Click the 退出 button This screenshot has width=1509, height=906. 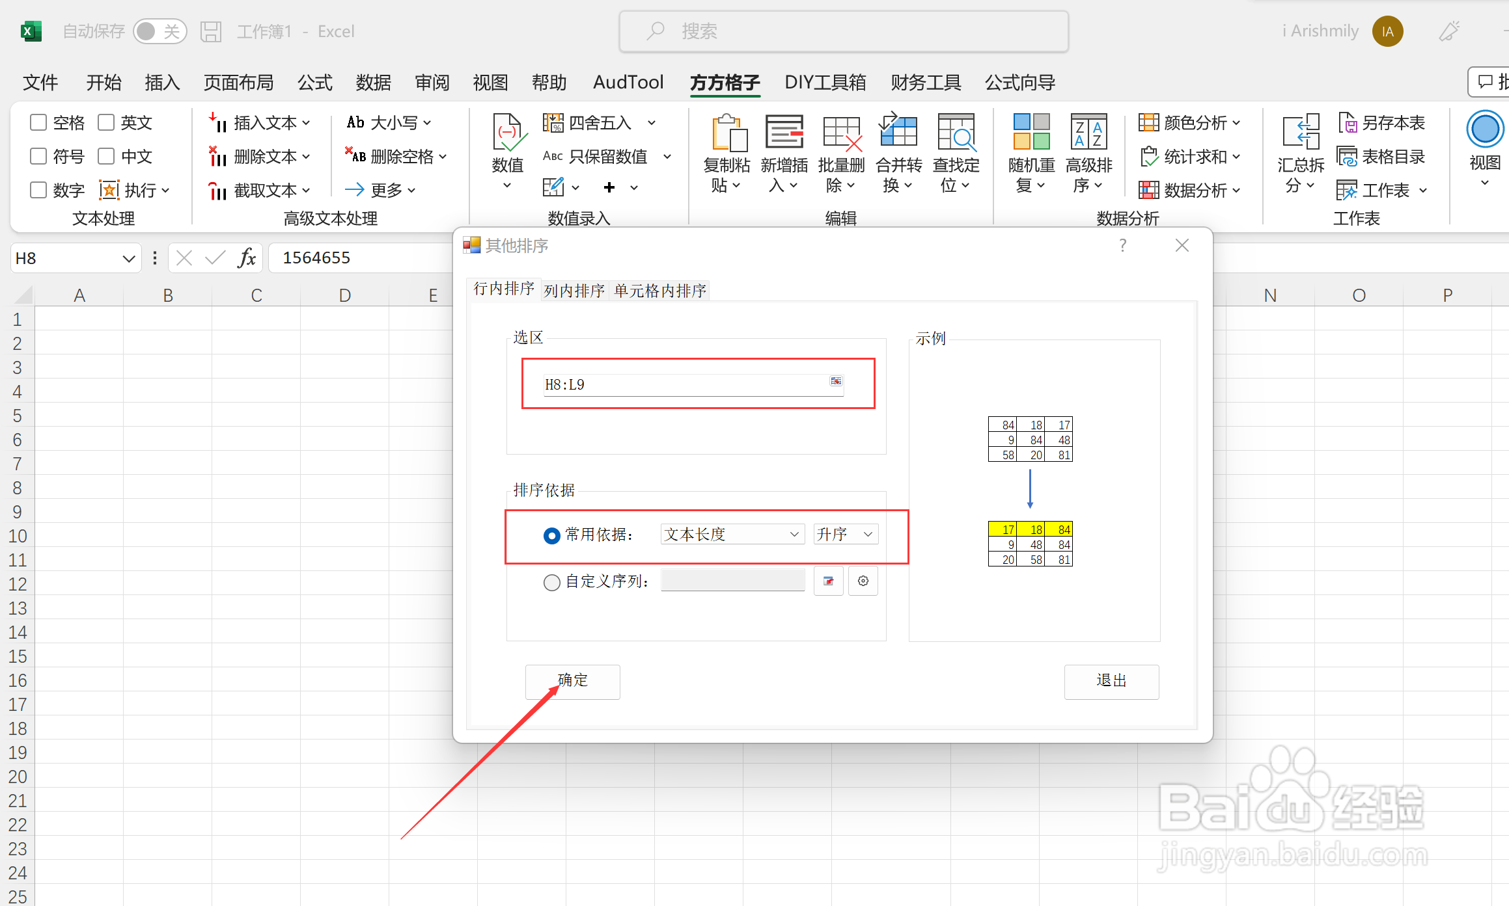click(x=1111, y=681)
